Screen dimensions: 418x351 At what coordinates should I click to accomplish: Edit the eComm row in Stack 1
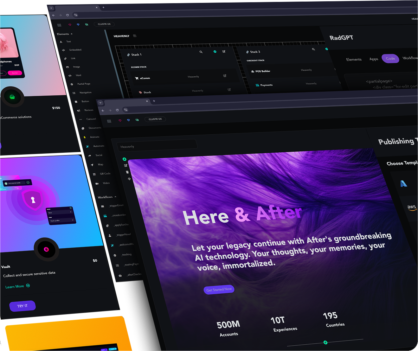tap(225, 76)
